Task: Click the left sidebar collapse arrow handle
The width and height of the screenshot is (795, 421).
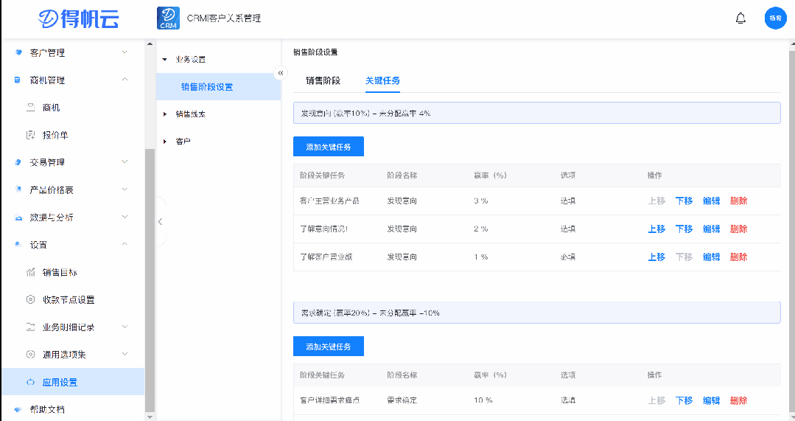Action: [160, 221]
